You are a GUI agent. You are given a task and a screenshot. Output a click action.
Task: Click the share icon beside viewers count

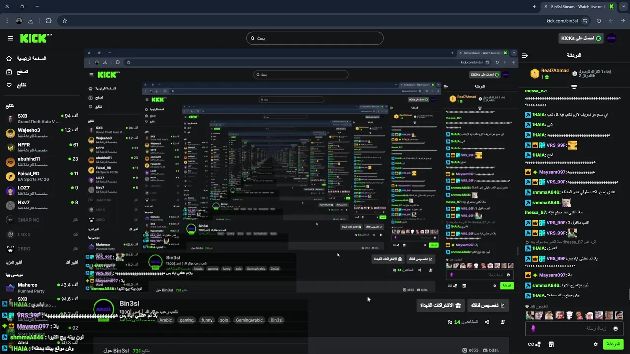pos(487,322)
